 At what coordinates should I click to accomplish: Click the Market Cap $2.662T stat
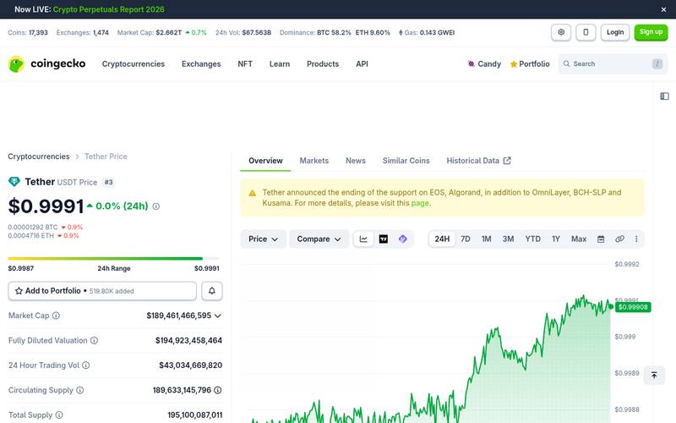[161, 33]
